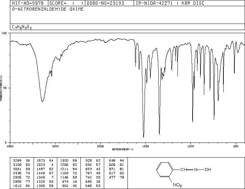Select the 3108 peak table entry
This screenshot has height=189, width=245.
coord(22,165)
